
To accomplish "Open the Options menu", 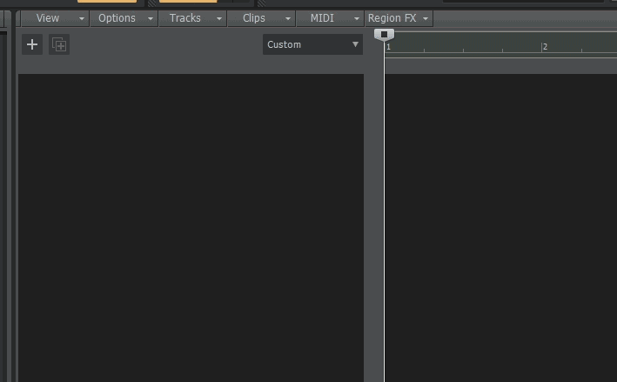I will point(124,18).
